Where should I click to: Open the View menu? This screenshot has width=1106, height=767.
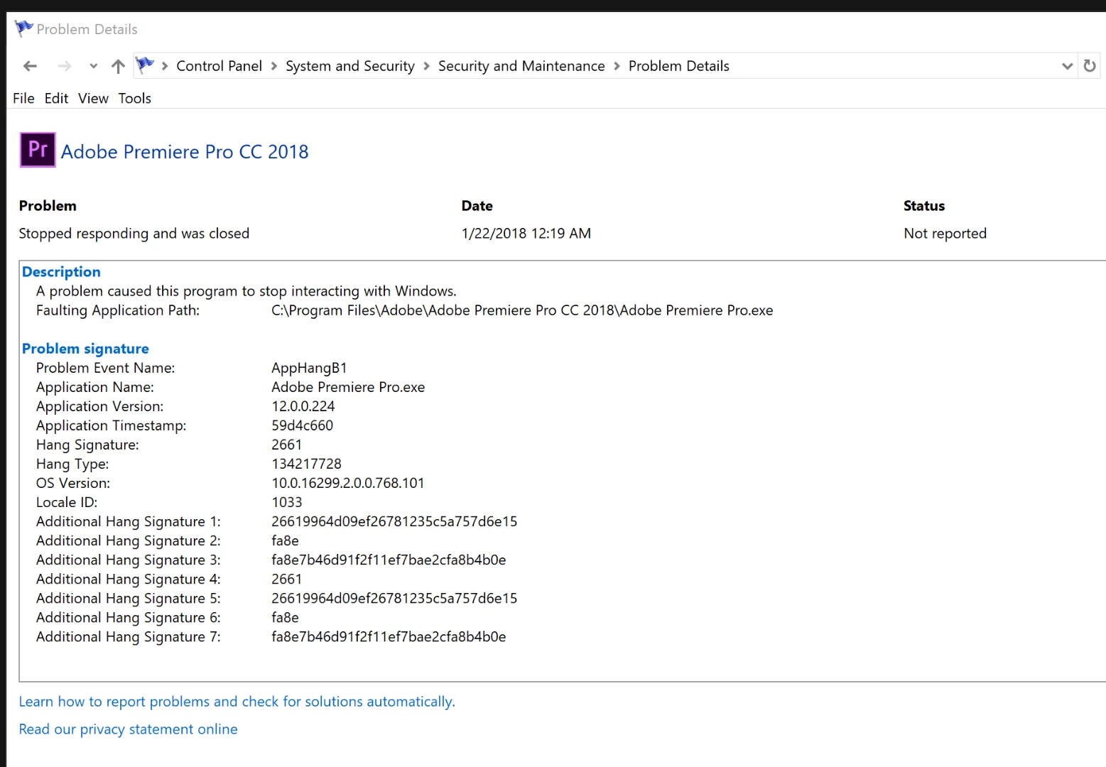pyautogui.click(x=93, y=98)
